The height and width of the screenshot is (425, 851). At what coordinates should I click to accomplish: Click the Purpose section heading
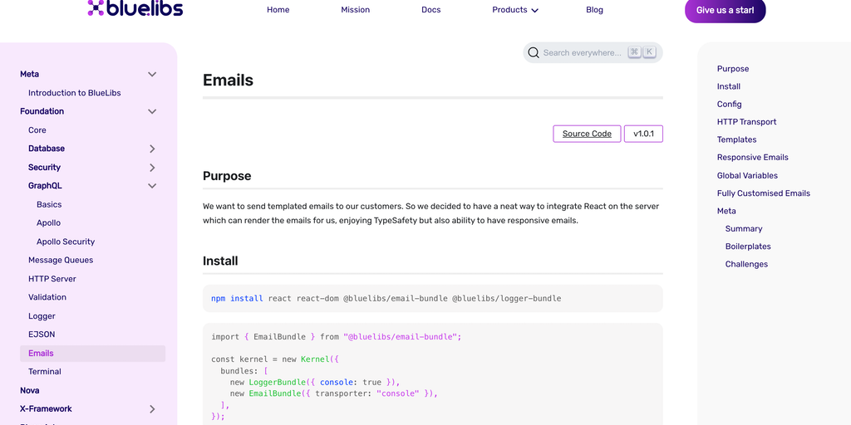pyautogui.click(x=227, y=176)
